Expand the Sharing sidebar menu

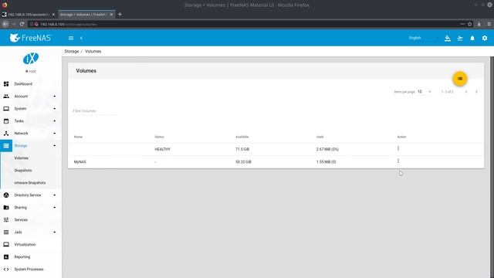pos(31,208)
